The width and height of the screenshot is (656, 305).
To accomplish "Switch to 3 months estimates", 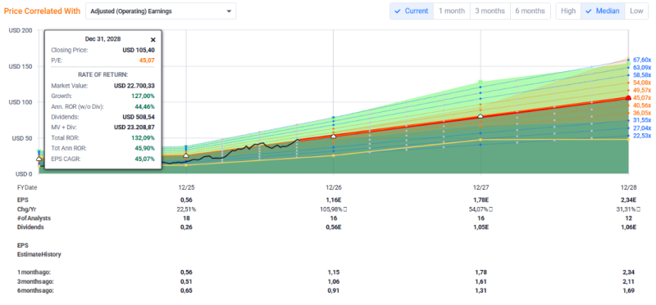I will [x=490, y=11].
